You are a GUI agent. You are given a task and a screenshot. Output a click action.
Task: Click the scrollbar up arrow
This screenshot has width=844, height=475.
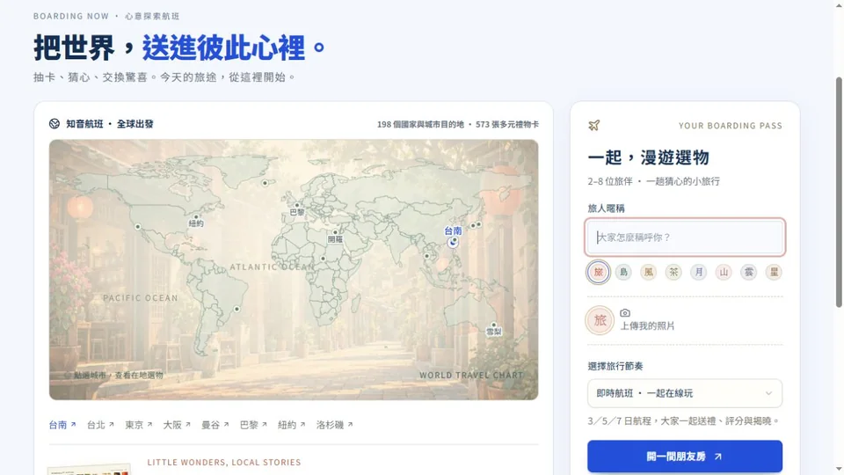pos(839,4)
